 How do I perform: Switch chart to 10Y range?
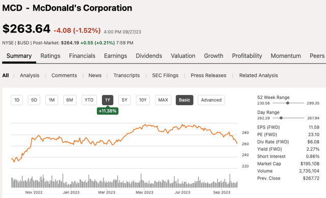(143, 100)
